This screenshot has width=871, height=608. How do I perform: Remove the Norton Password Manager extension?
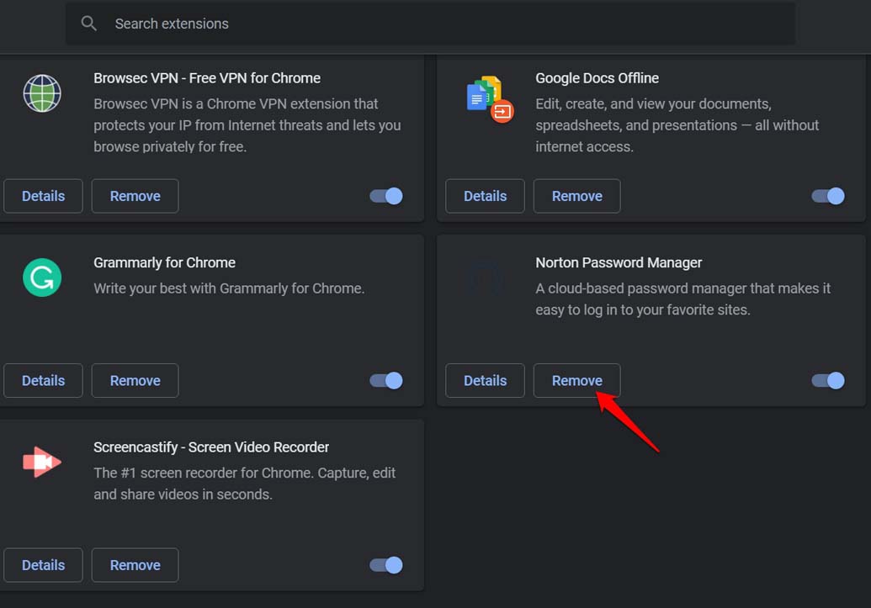pos(576,380)
